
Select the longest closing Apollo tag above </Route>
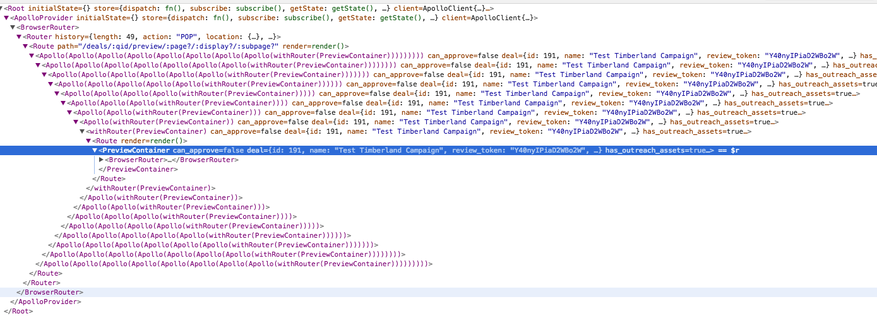tap(234, 264)
